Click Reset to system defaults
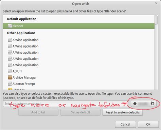Image resolution: width=161 pixels, height=130 pixels. tap(123, 112)
